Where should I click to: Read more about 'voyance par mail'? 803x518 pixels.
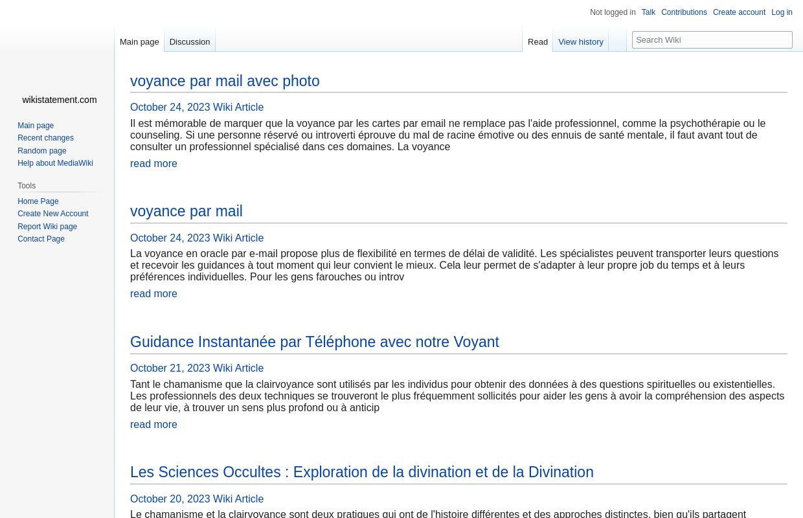point(153,293)
